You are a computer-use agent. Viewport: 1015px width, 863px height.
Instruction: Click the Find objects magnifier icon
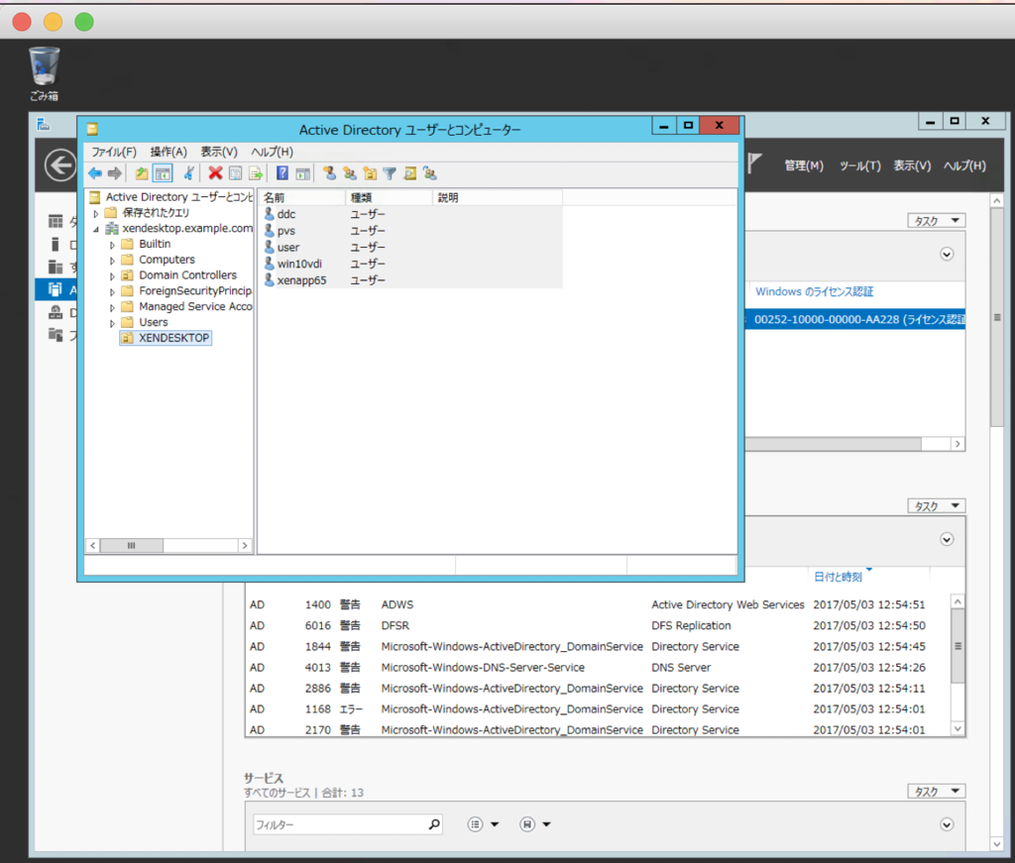coord(409,173)
